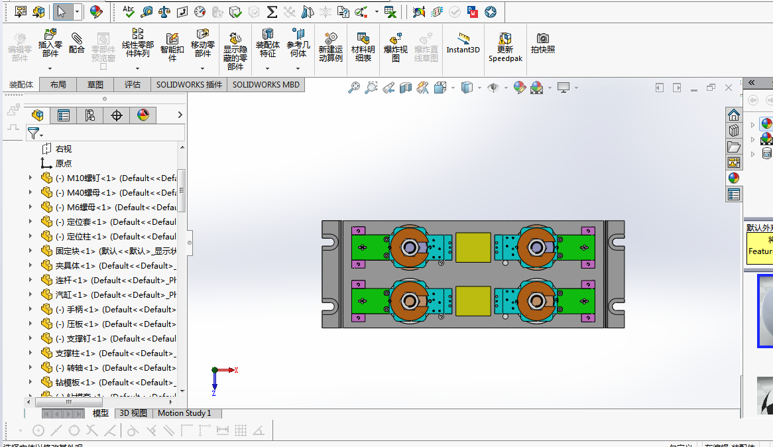Screen dimensions: 773x447
Task: Open the DimXpertManager crosshair tab
Action: tap(116, 115)
